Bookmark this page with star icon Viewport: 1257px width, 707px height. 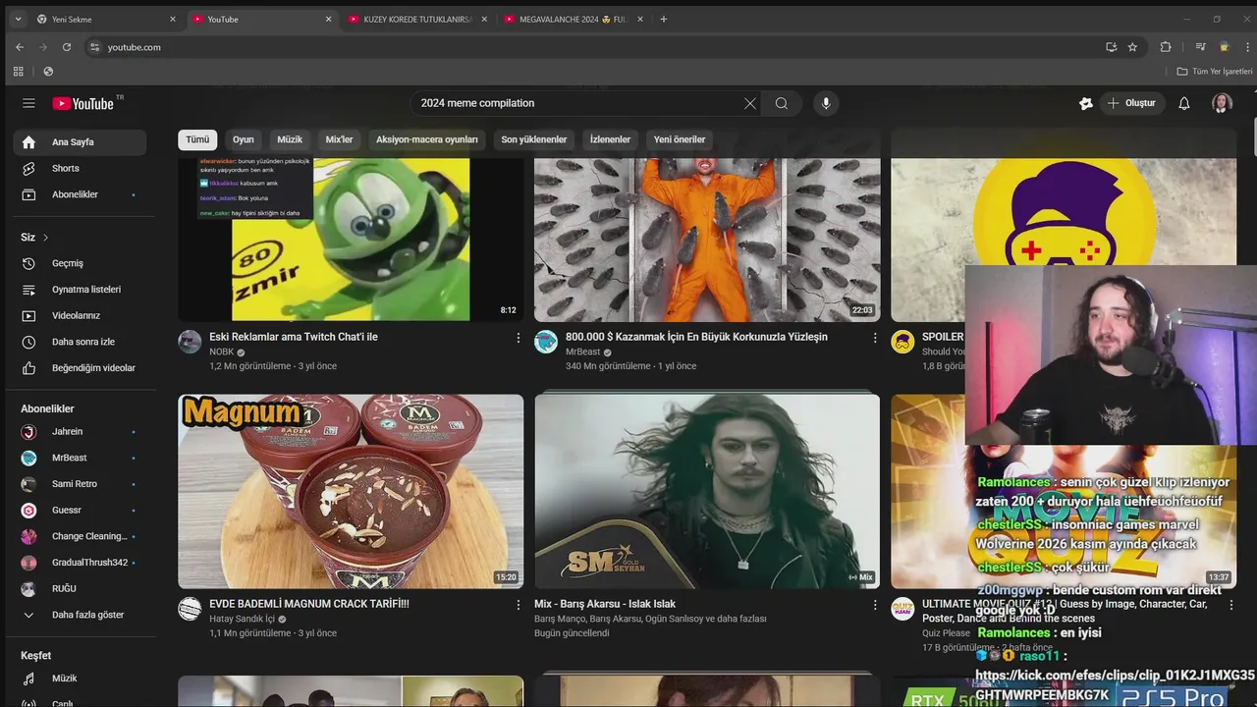pos(1132,47)
